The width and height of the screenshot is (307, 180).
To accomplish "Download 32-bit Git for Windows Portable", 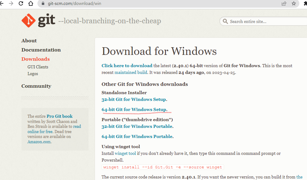I will [x=137, y=126].
